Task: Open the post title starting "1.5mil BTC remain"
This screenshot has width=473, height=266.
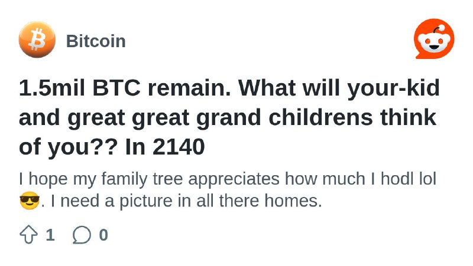Action: pos(229,117)
